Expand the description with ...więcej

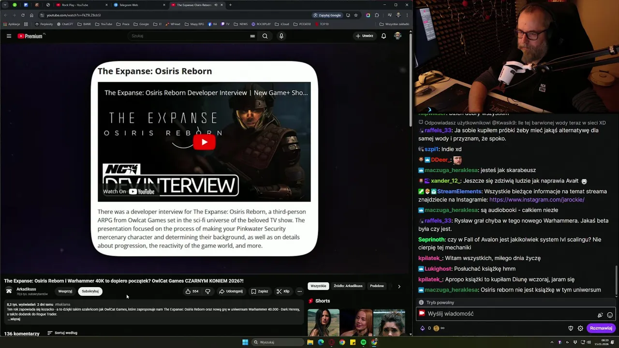click(x=14, y=319)
